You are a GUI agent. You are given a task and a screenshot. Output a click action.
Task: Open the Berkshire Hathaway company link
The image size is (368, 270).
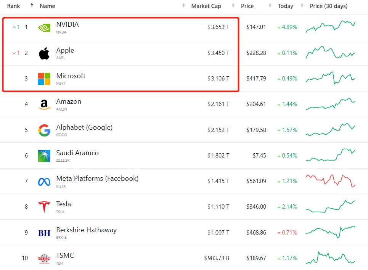pyautogui.click(x=86, y=230)
